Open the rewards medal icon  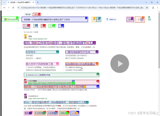click(x=142, y=19)
